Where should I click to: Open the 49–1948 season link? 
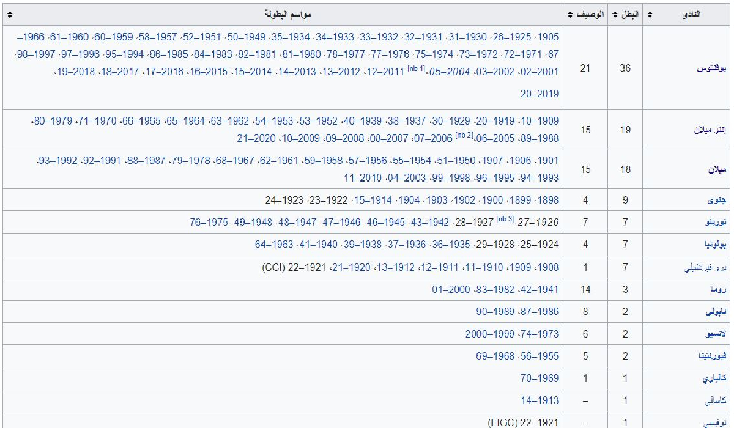click(x=253, y=223)
